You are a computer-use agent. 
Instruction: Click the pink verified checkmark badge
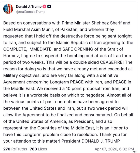coord(45,7)
